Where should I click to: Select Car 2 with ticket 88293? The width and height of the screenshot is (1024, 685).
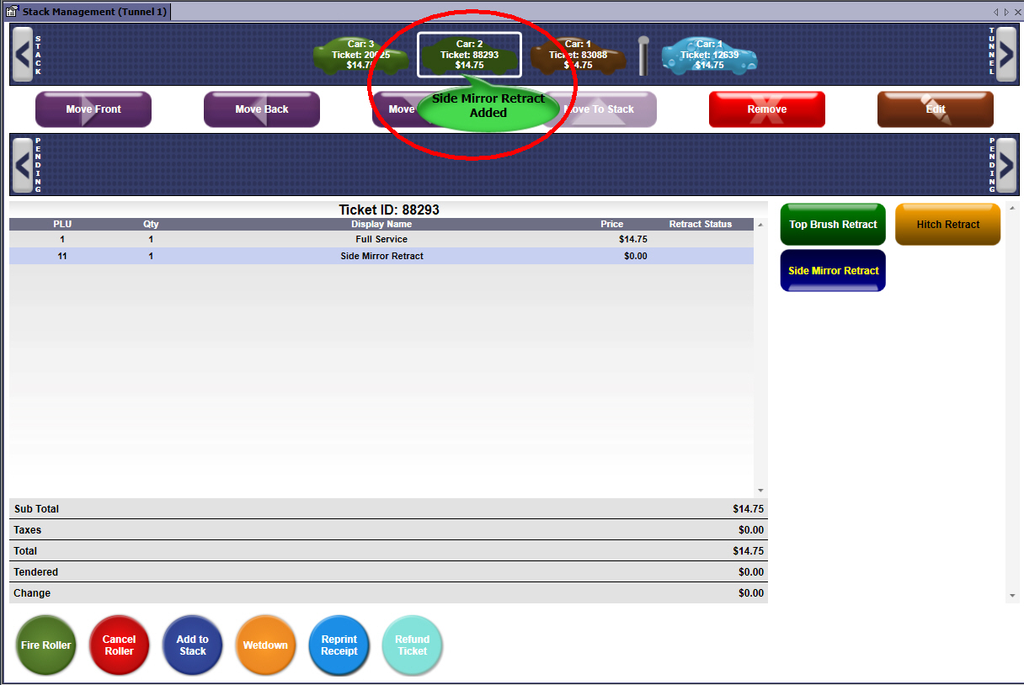469,55
